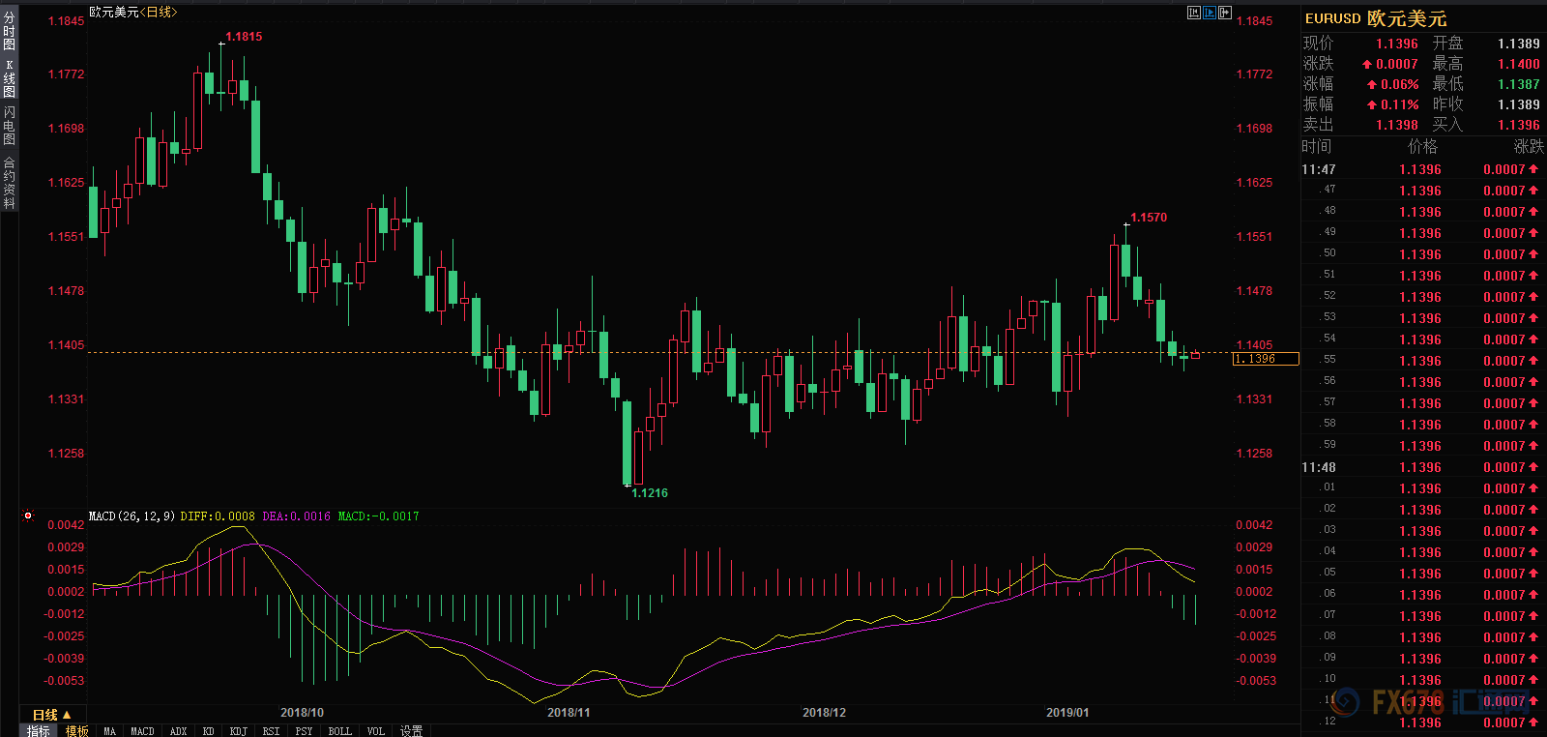Expand the 日线 period dropdown
This screenshot has height=737, width=1547.
pyautogui.click(x=51, y=715)
